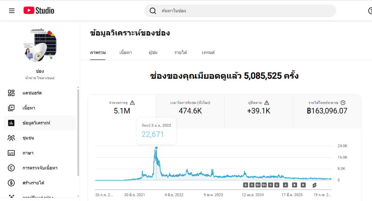This screenshot has width=372, height=201.
Task: Click the 17 มี.ค. 2025 axis label
Action: click(x=292, y=195)
